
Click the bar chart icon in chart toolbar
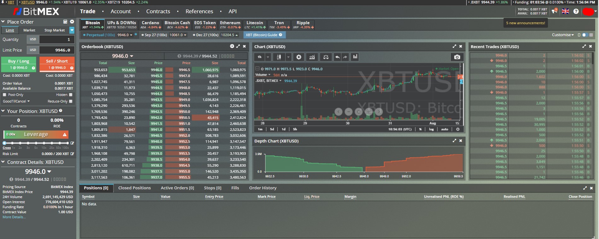[355, 57]
